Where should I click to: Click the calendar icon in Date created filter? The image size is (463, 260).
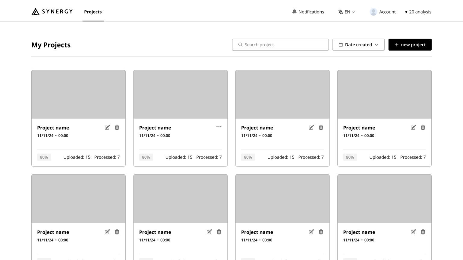[341, 45]
